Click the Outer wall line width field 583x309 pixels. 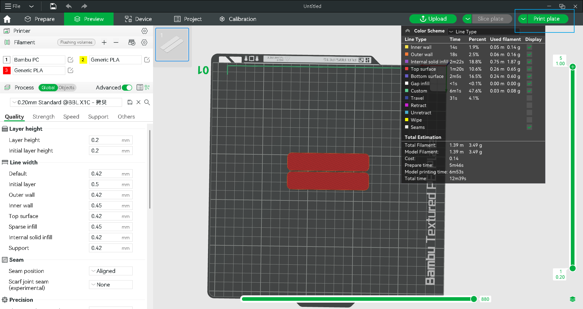[111, 195]
